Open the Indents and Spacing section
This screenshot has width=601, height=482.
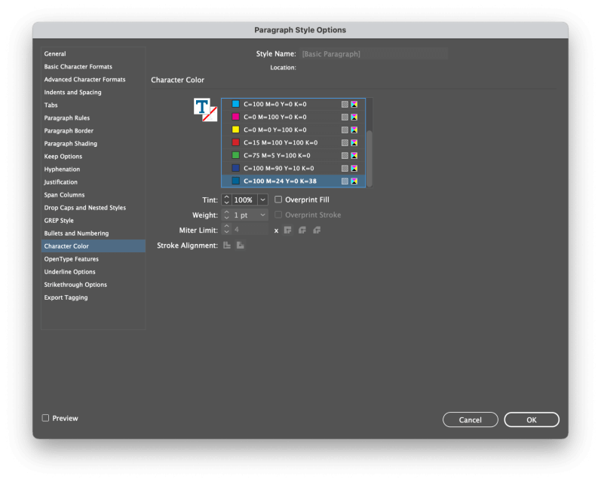pyautogui.click(x=72, y=93)
